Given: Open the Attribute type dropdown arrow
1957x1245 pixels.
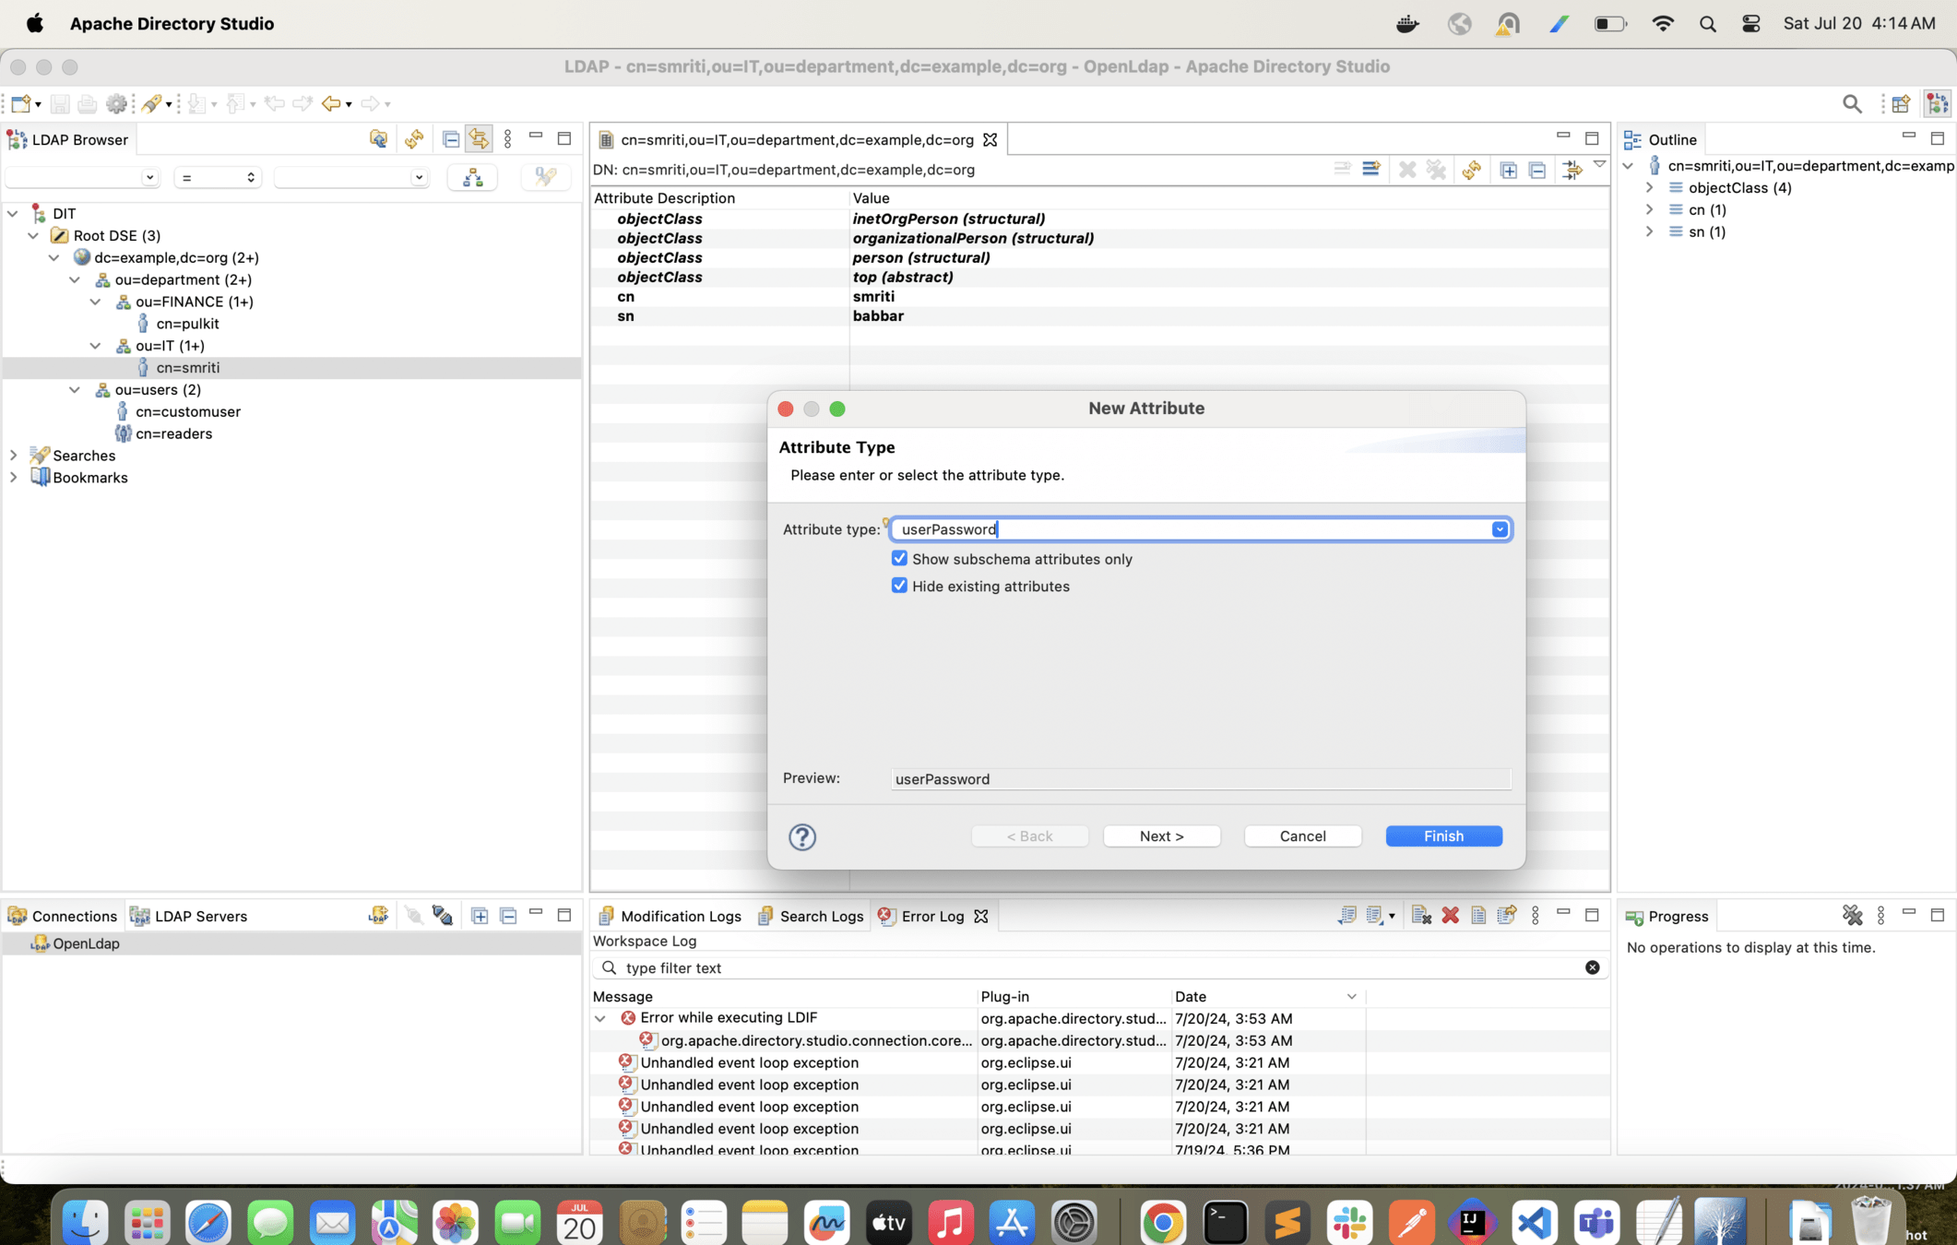Looking at the screenshot, I should point(1500,529).
